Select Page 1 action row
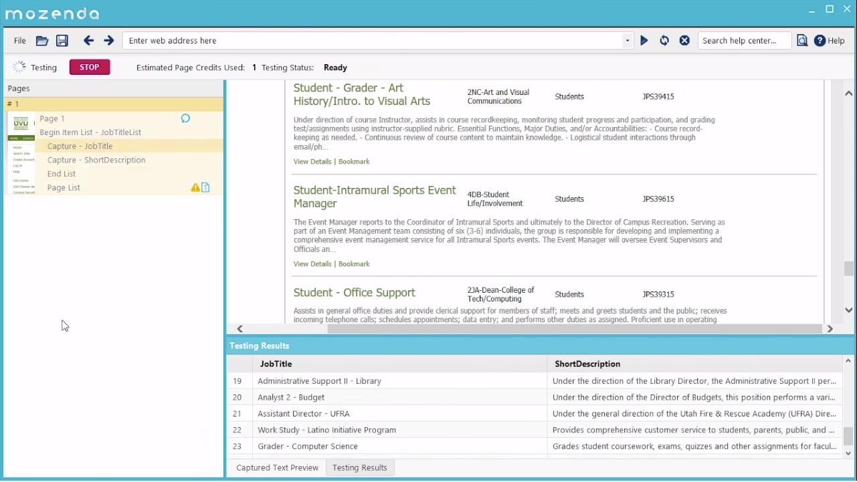Screen dimensions: 857x482 click(128, 118)
